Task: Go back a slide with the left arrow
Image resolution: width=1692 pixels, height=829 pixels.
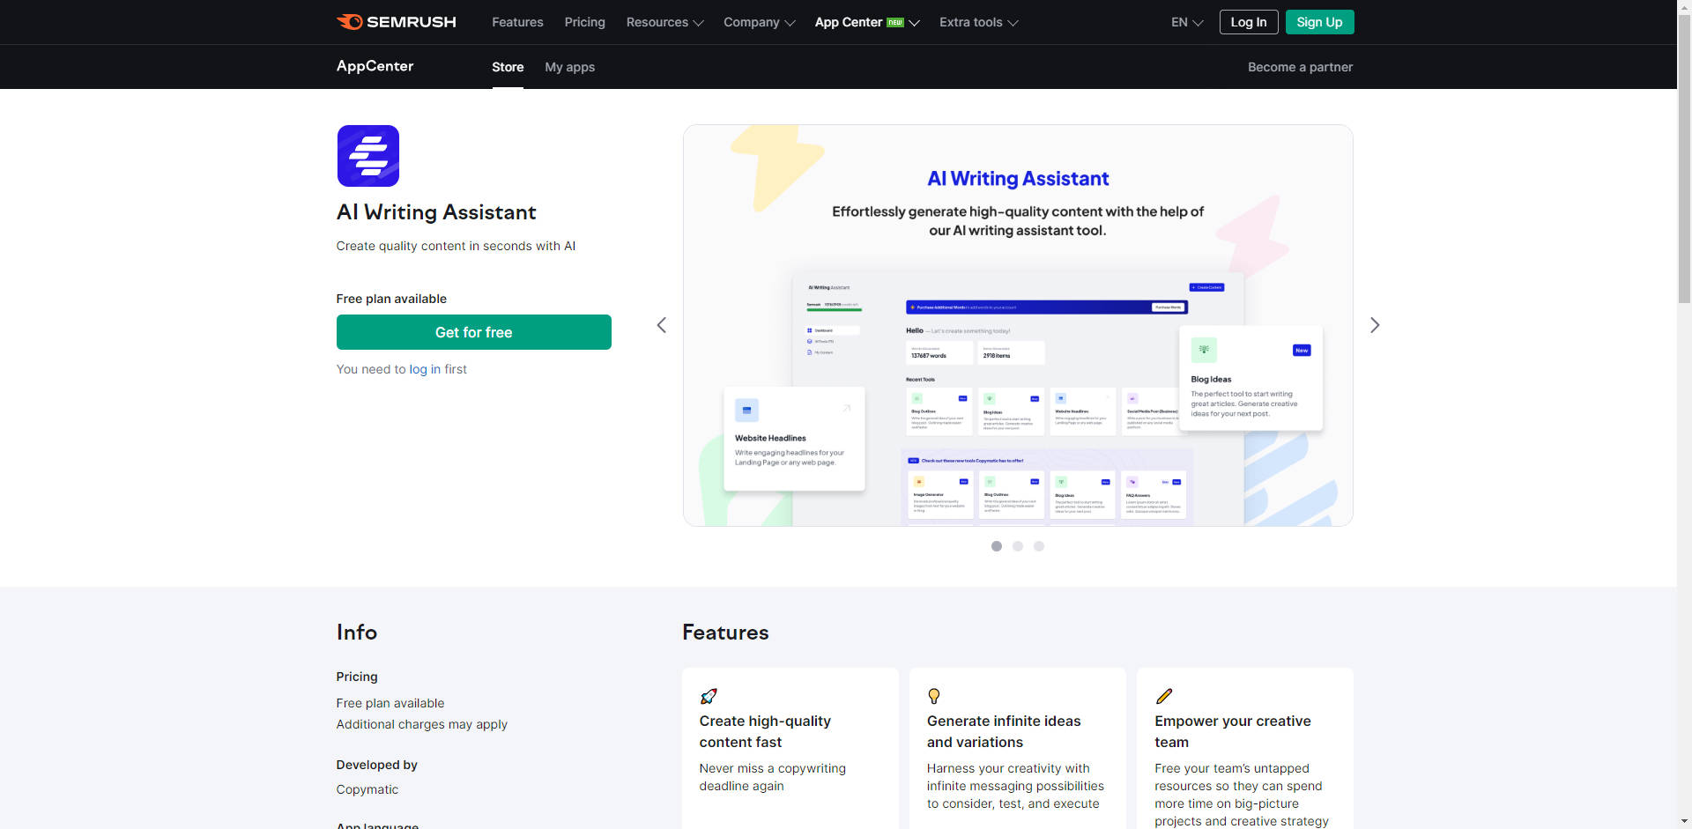Action: pos(662,325)
